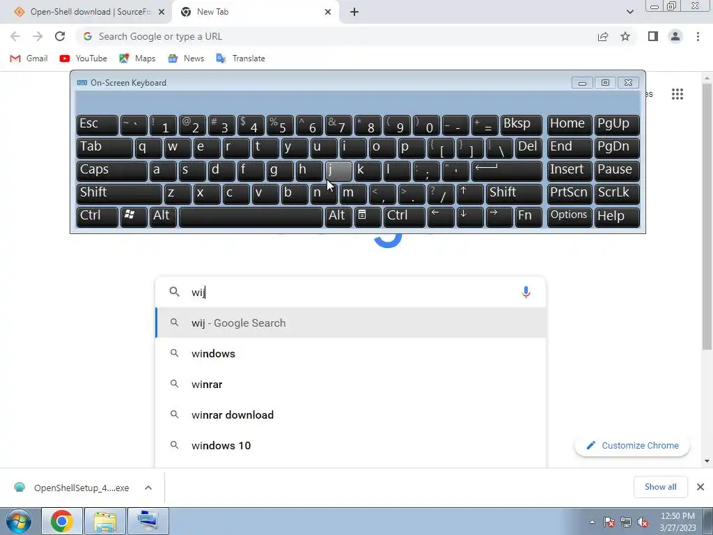Open the Google apps grid
Screen dimensions: 713x535
click(677, 94)
